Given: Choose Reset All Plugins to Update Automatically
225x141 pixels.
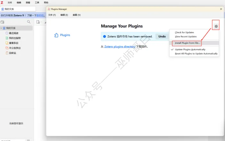Looking at the screenshot, I should tap(196, 54).
